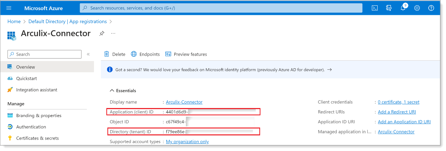Open the Arculix-Connector display name link

click(x=184, y=102)
